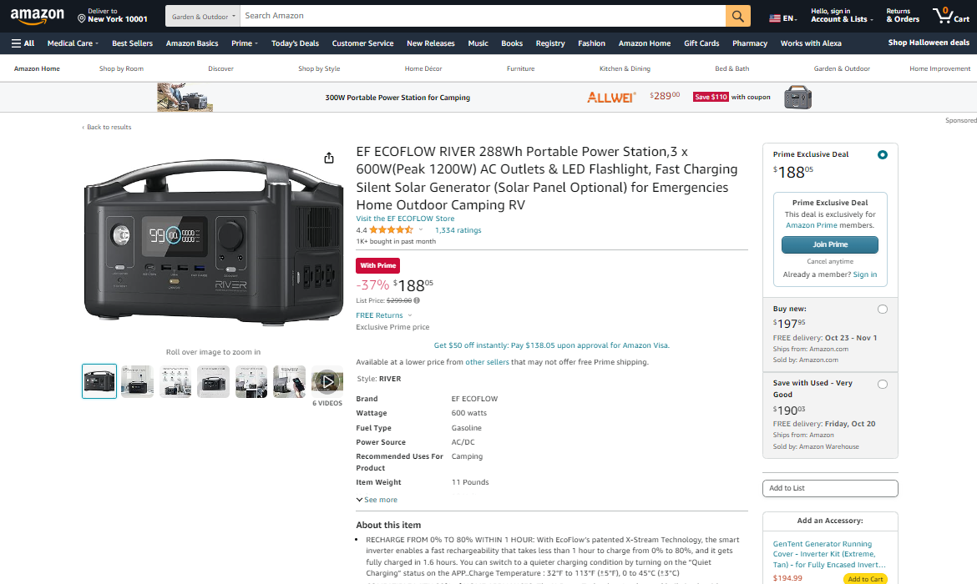Open the Account & Lists dropdown

[x=842, y=16]
